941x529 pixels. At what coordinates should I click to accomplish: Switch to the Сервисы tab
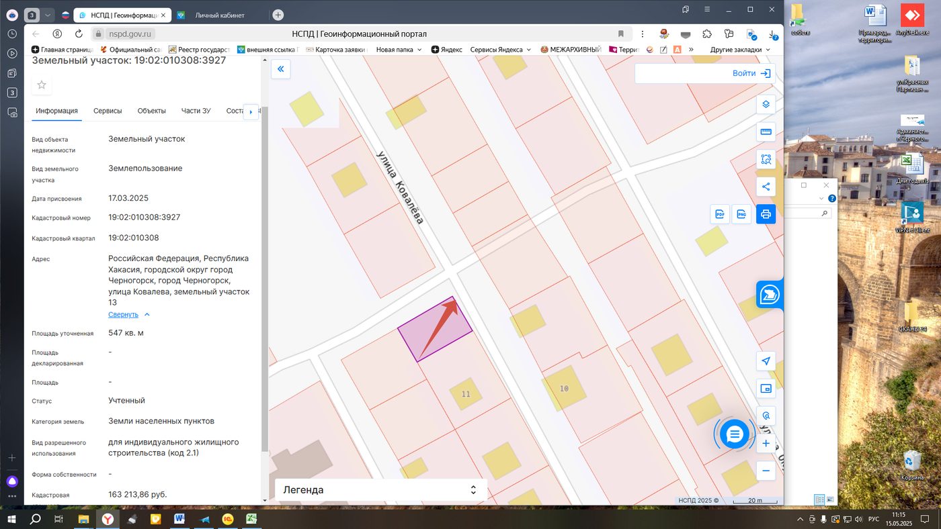pyautogui.click(x=108, y=111)
